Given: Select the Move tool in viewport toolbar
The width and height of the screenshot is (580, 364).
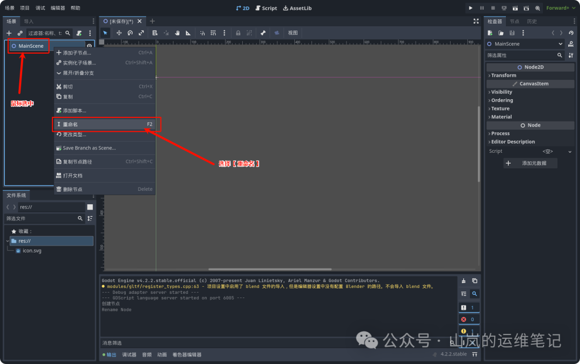Looking at the screenshot, I should [x=118, y=33].
